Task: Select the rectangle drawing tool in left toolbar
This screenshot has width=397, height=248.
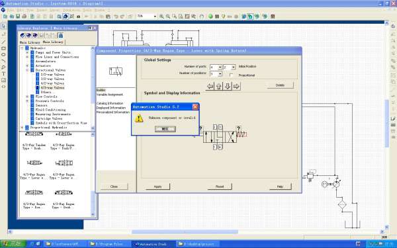Action: point(3,48)
